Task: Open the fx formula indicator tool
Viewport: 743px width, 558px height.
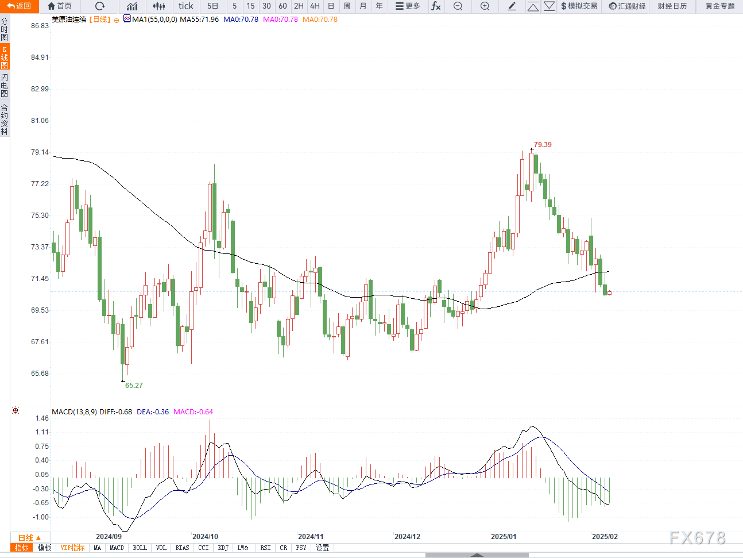Action: tap(436, 6)
